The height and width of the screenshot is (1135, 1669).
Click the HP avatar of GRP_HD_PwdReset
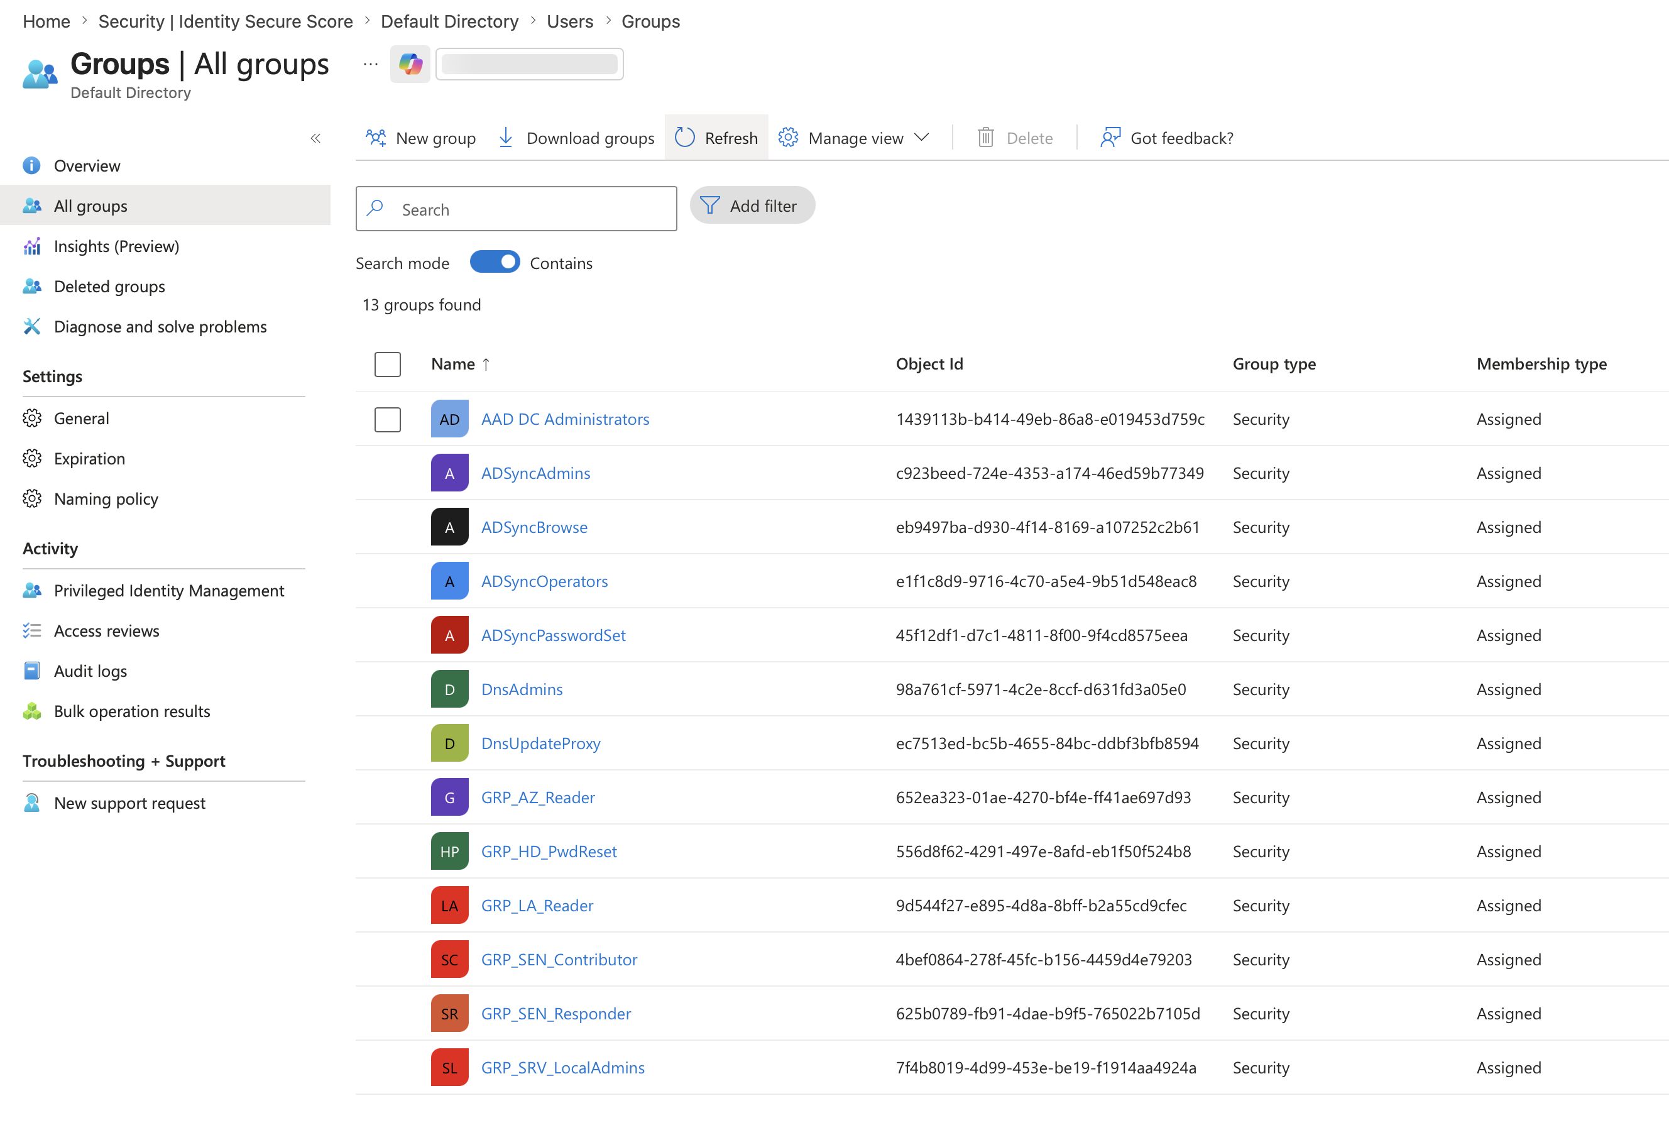point(449,852)
